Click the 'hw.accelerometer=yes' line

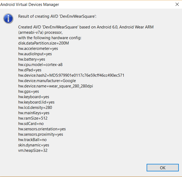pyautogui.click(x=38, y=49)
